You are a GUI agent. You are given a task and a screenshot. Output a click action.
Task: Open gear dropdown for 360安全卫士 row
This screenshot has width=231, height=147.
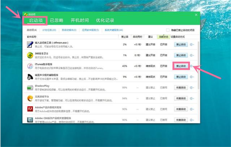[192, 55]
